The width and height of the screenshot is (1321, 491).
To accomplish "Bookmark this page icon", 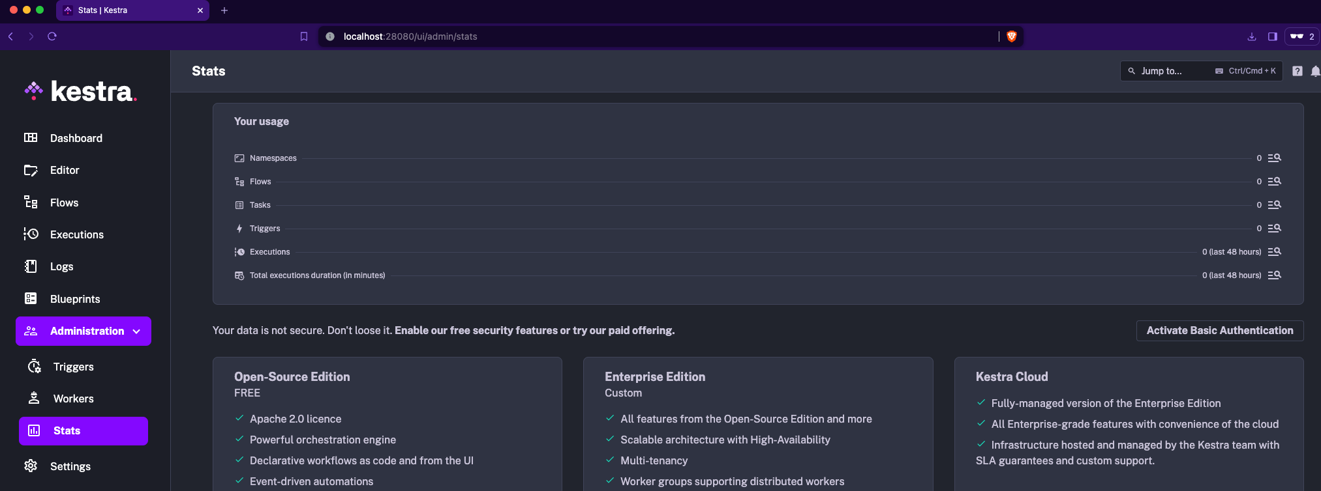I will click(304, 36).
